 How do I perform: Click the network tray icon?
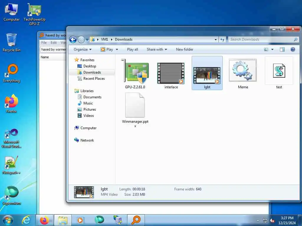click(265, 220)
